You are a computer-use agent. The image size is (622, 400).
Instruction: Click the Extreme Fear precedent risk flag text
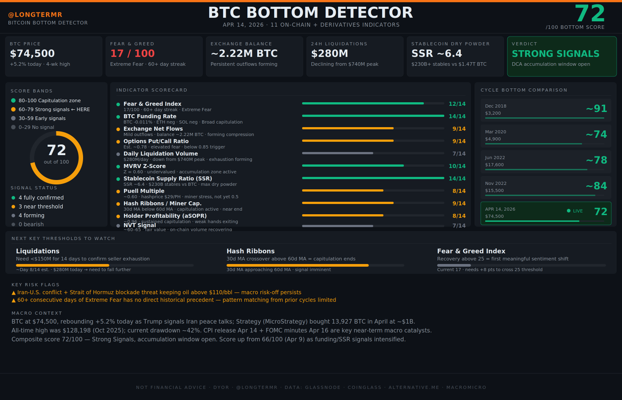pos(176,300)
